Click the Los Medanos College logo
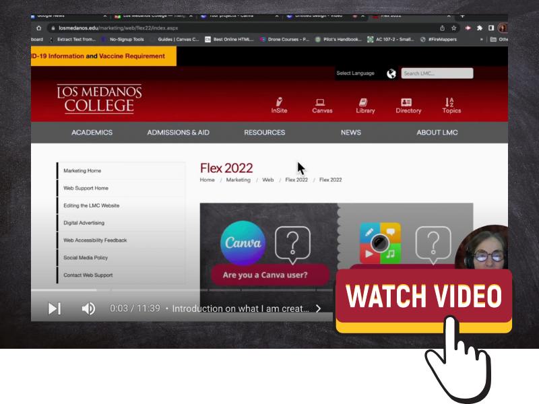 99,99
